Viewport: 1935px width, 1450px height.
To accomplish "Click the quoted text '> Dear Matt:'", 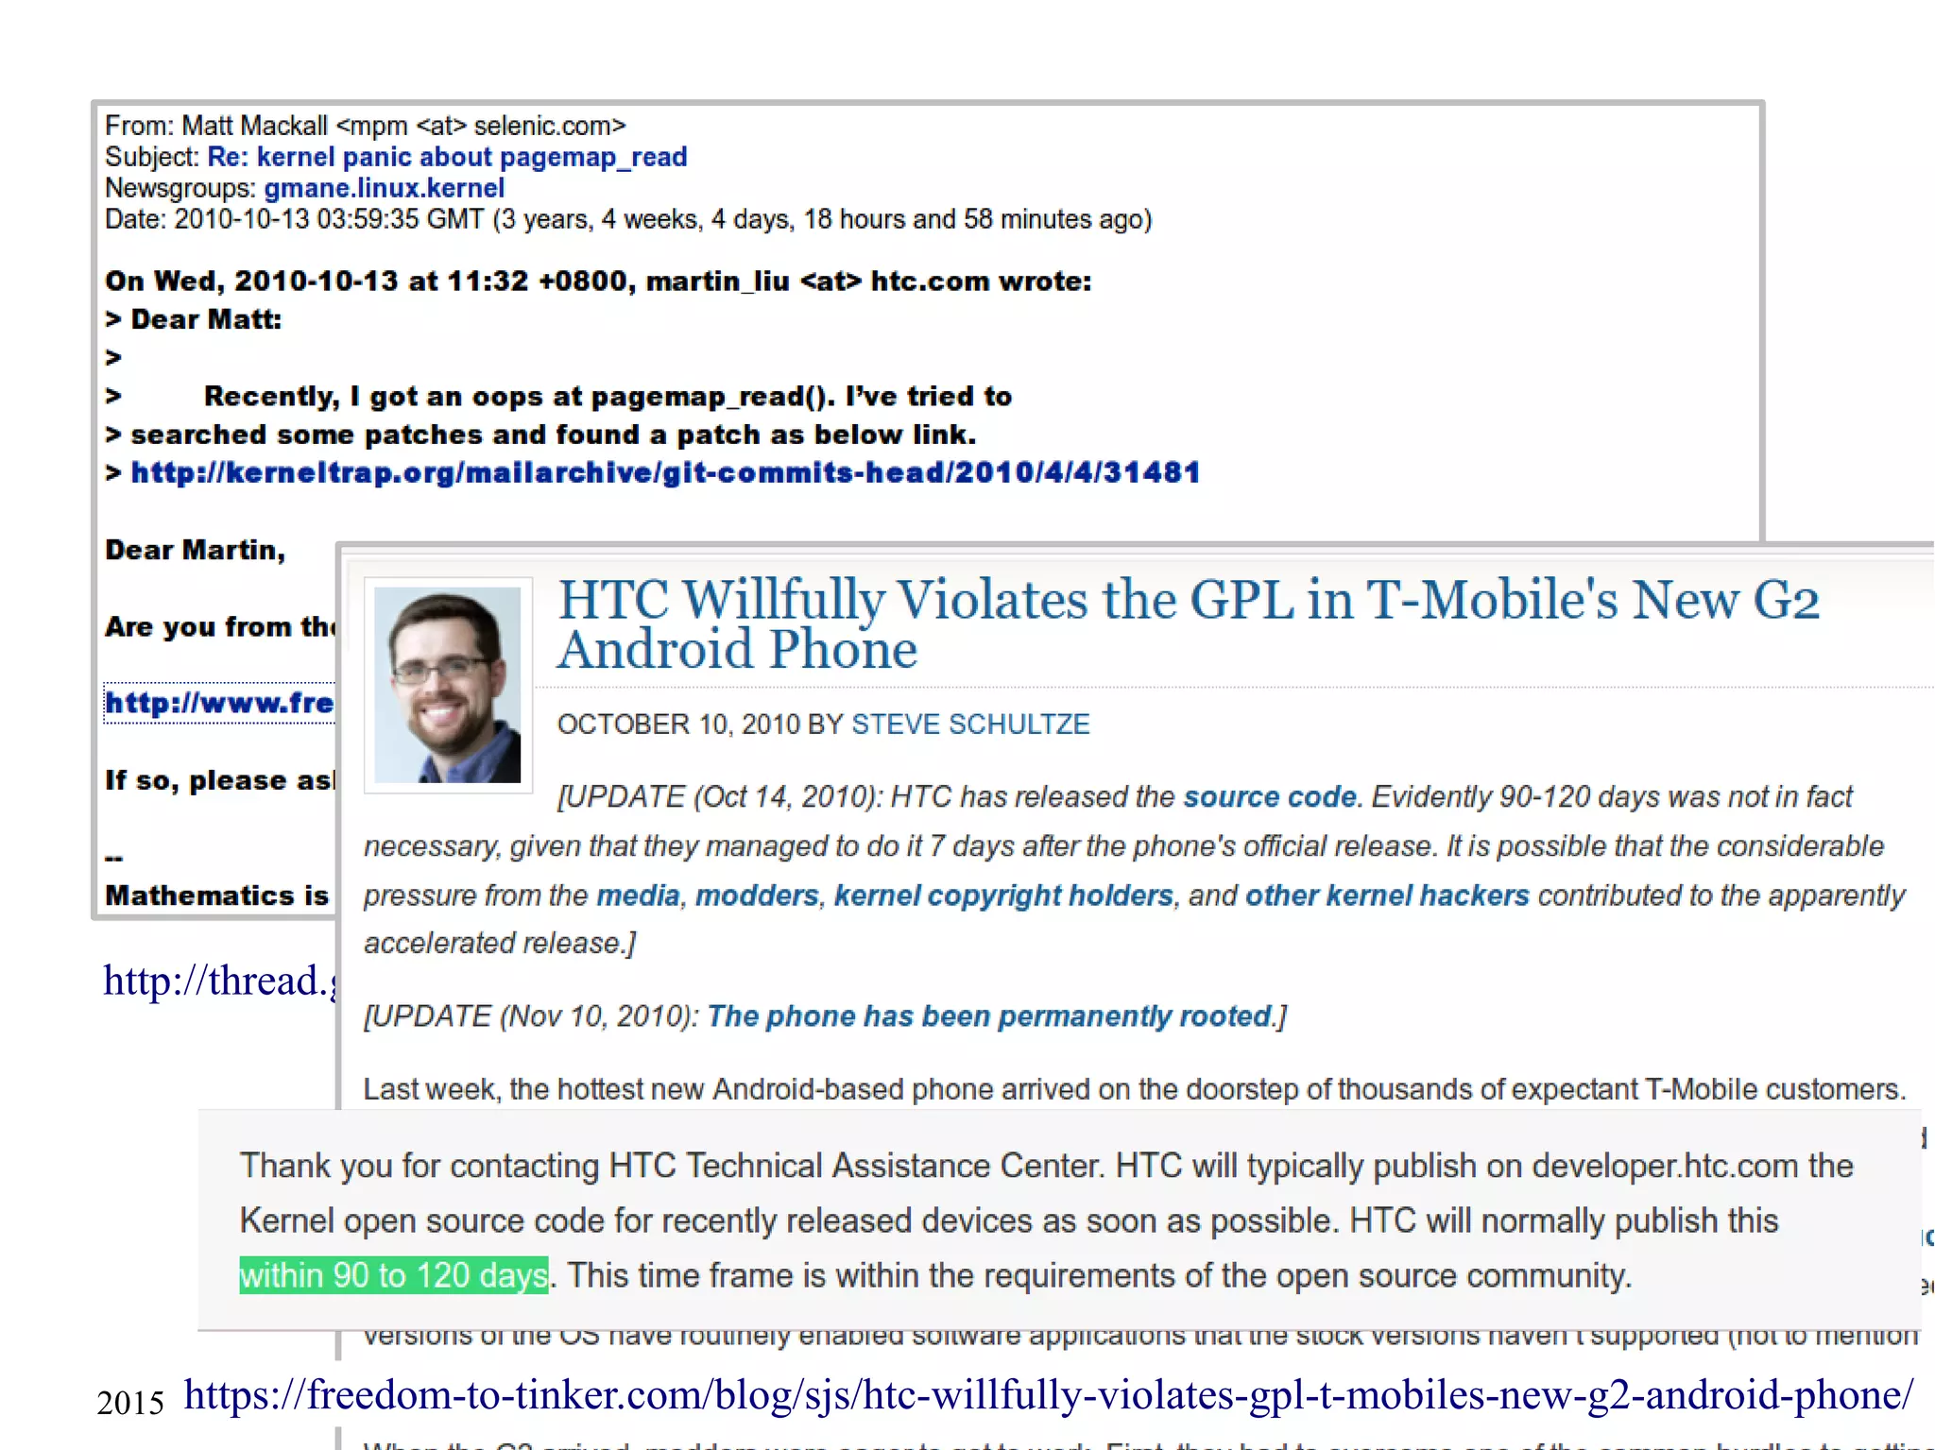I will click(x=194, y=319).
